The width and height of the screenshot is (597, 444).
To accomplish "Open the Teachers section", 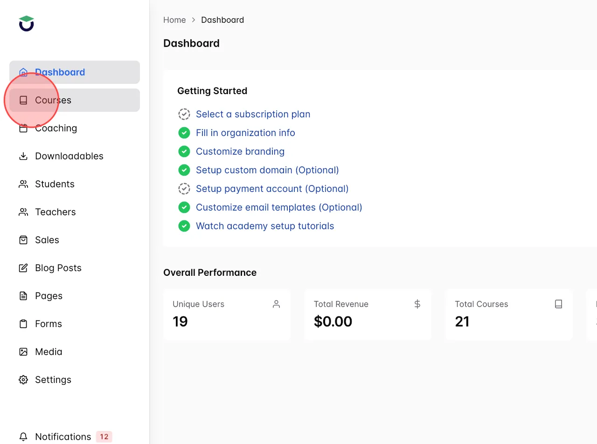I will [x=75, y=212].
